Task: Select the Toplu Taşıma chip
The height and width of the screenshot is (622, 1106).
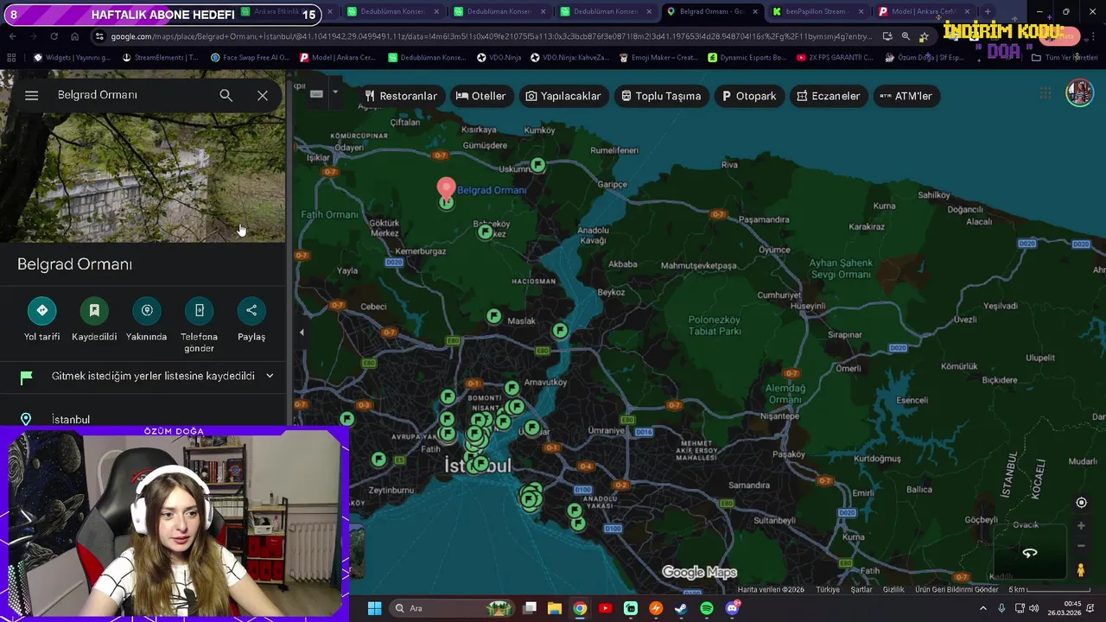Action: [661, 96]
